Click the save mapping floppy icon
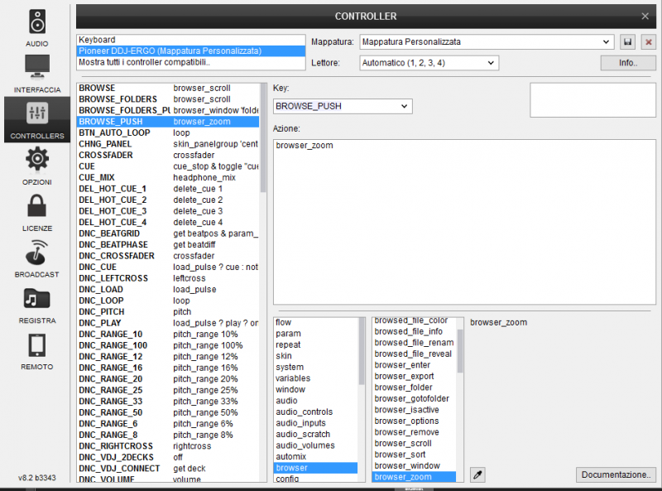The height and width of the screenshot is (491, 662). click(x=628, y=41)
